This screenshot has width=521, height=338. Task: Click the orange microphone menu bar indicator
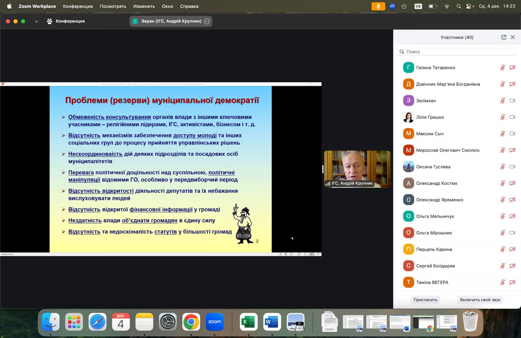point(378,6)
